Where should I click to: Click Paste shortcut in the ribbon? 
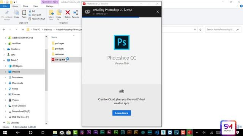click(37, 19)
